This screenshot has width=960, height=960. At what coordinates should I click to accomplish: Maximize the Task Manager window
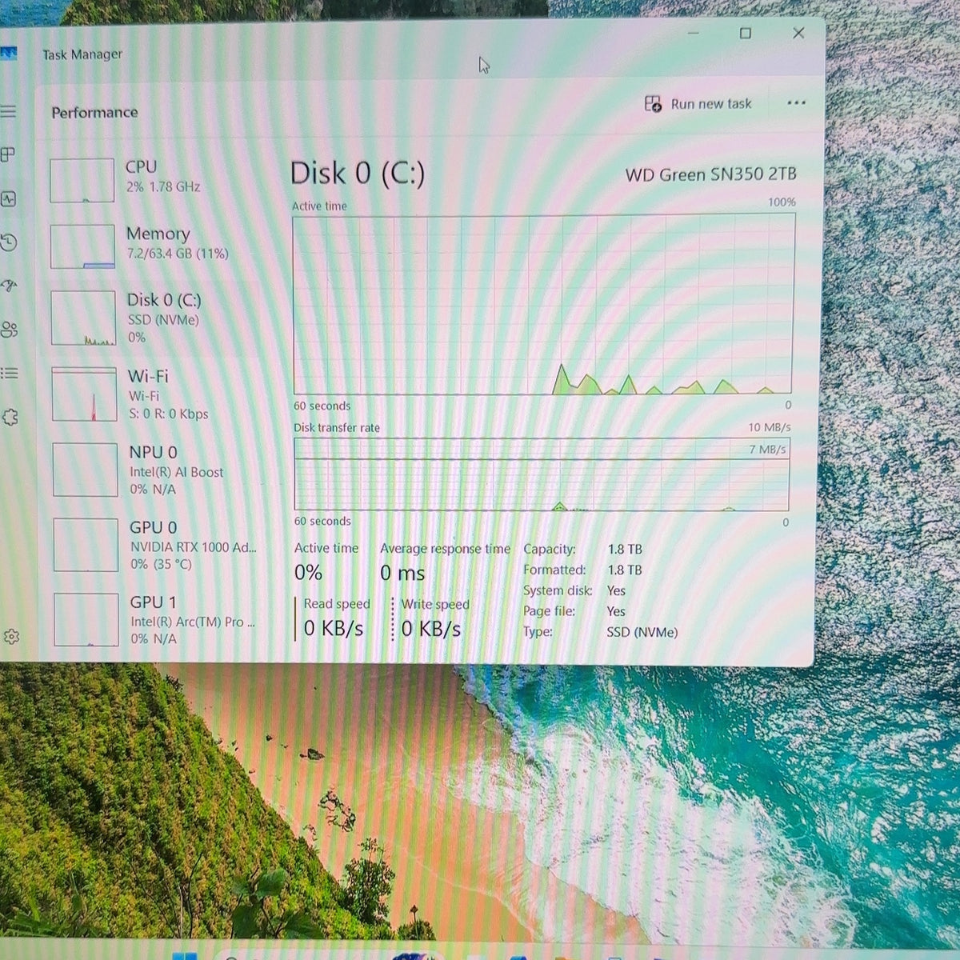point(745,33)
